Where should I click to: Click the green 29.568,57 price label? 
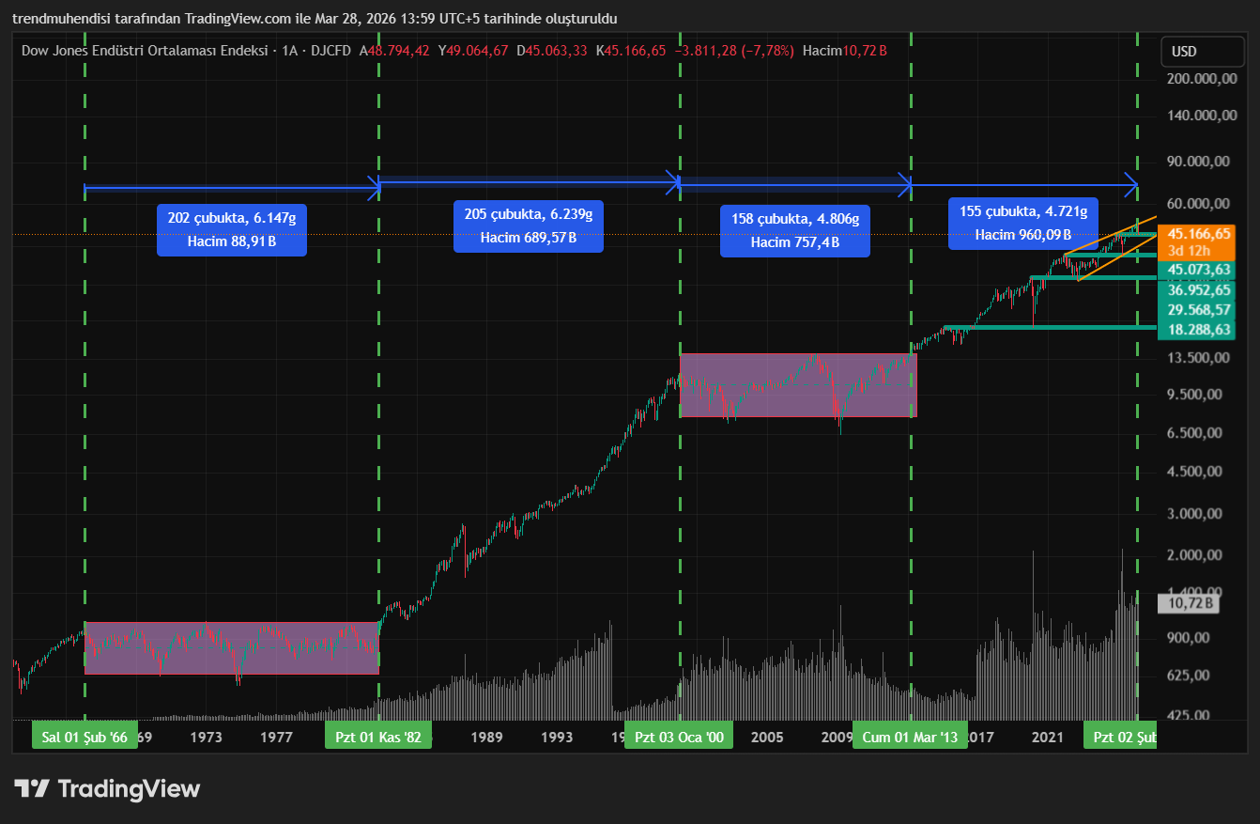(1196, 309)
